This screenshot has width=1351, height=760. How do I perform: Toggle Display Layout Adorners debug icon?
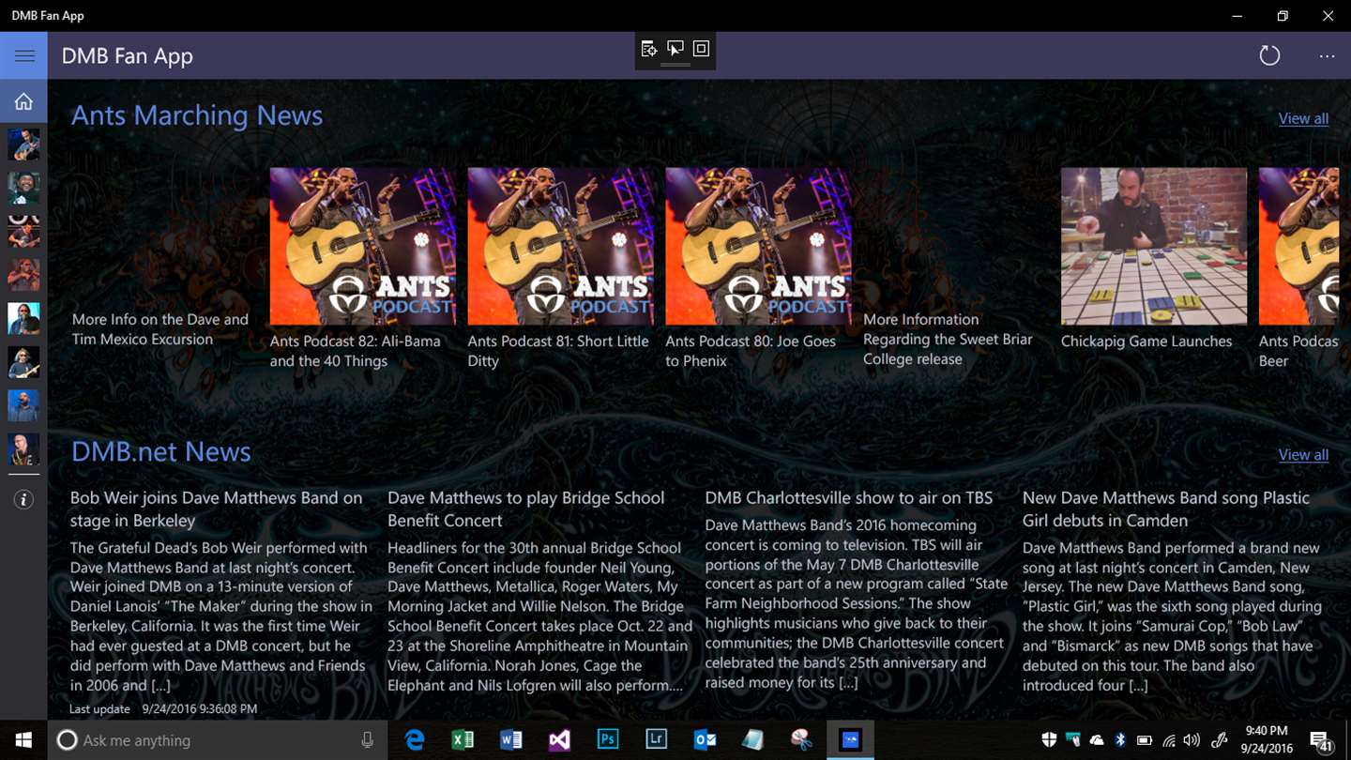click(x=701, y=49)
